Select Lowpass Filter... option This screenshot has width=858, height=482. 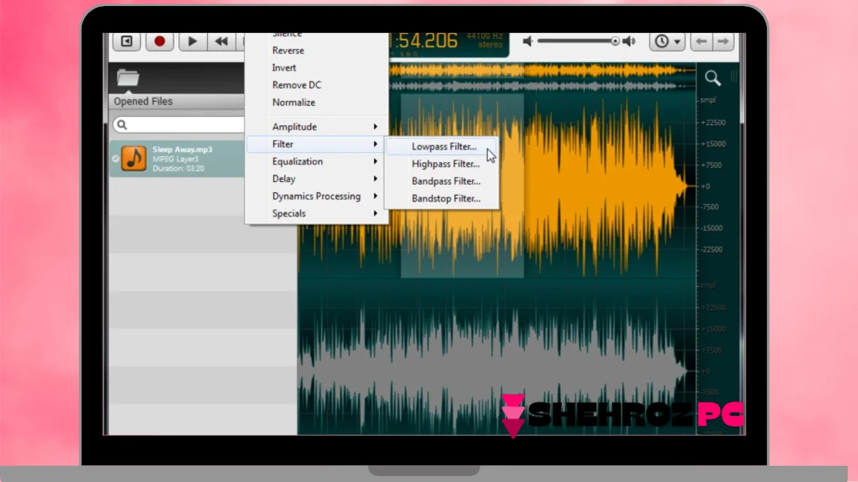pyautogui.click(x=444, y=147)
